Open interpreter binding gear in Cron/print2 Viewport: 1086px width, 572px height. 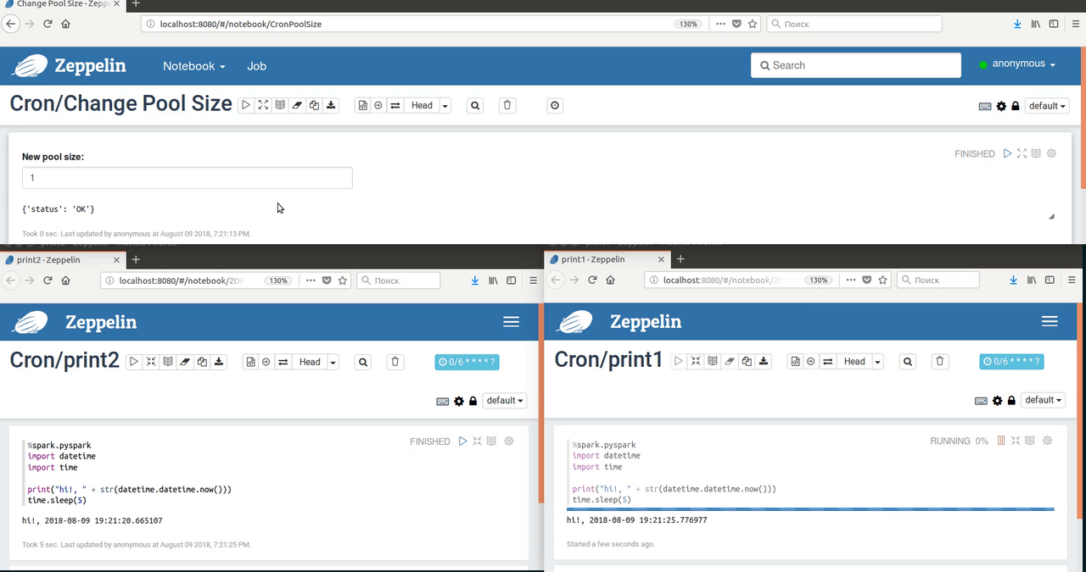[459, 401]
